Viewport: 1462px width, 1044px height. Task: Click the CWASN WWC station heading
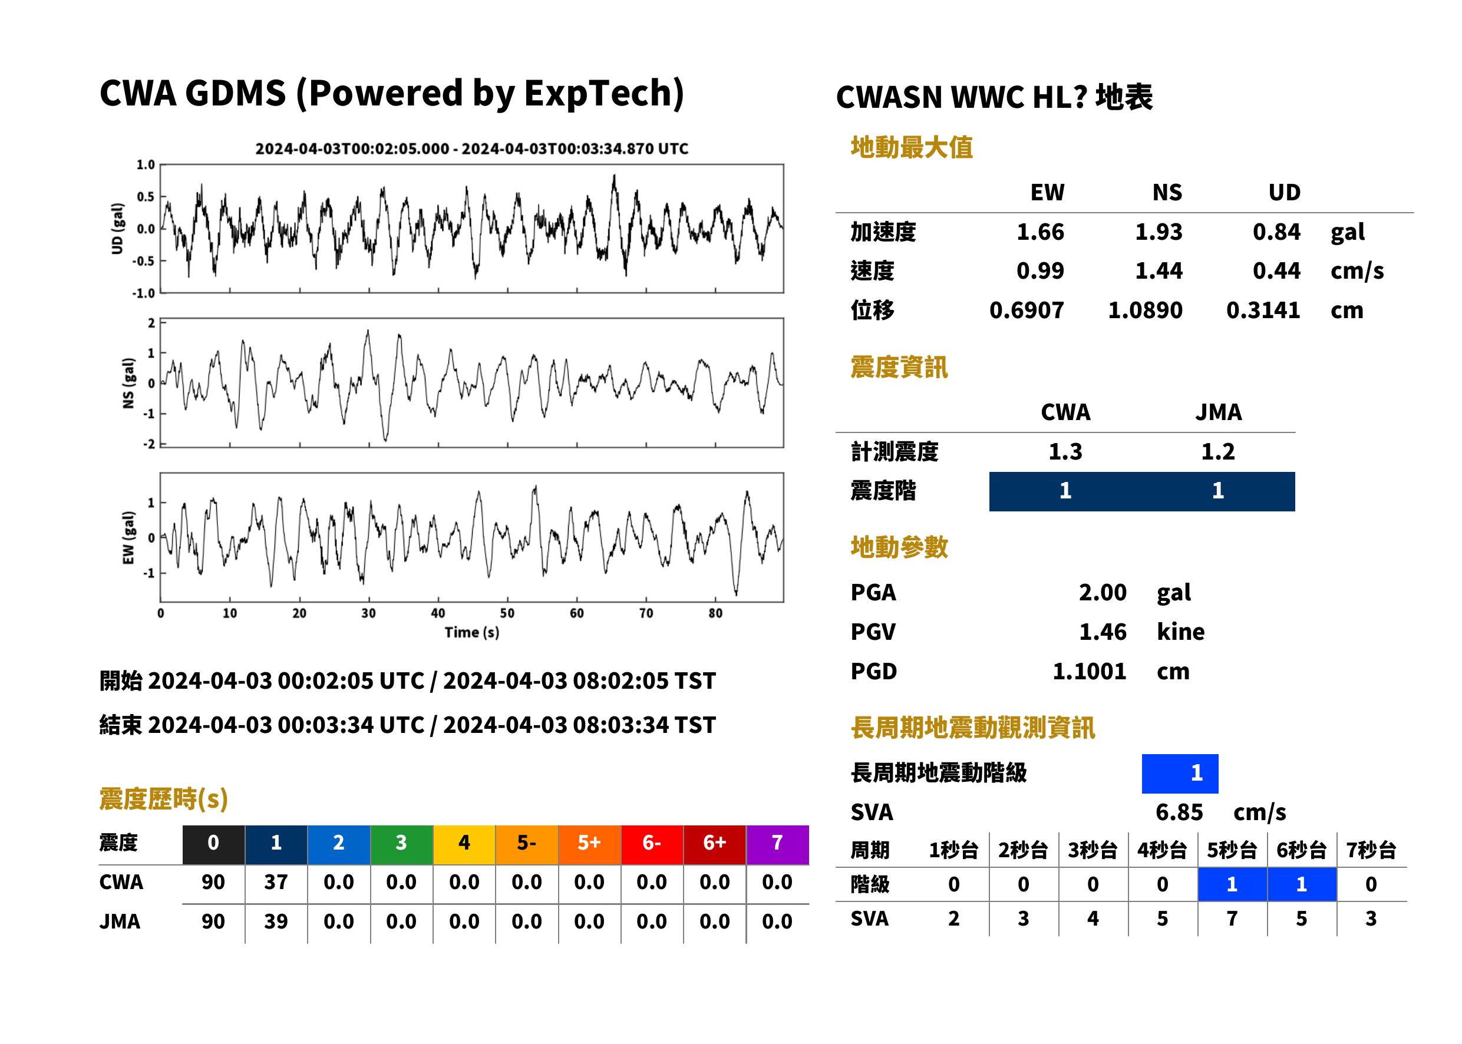[994, 98]
